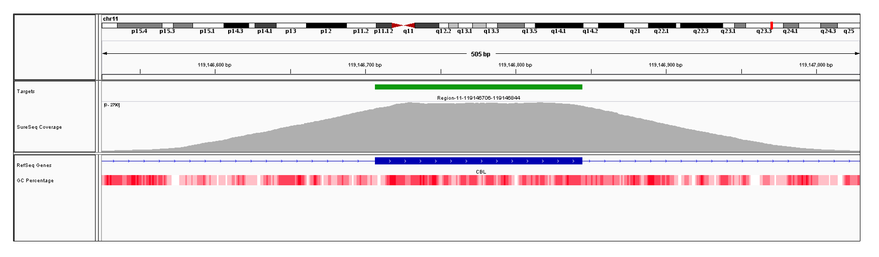Click the 119,146,900 bp ruler position

pyautogui.click(x=665, y=65)
